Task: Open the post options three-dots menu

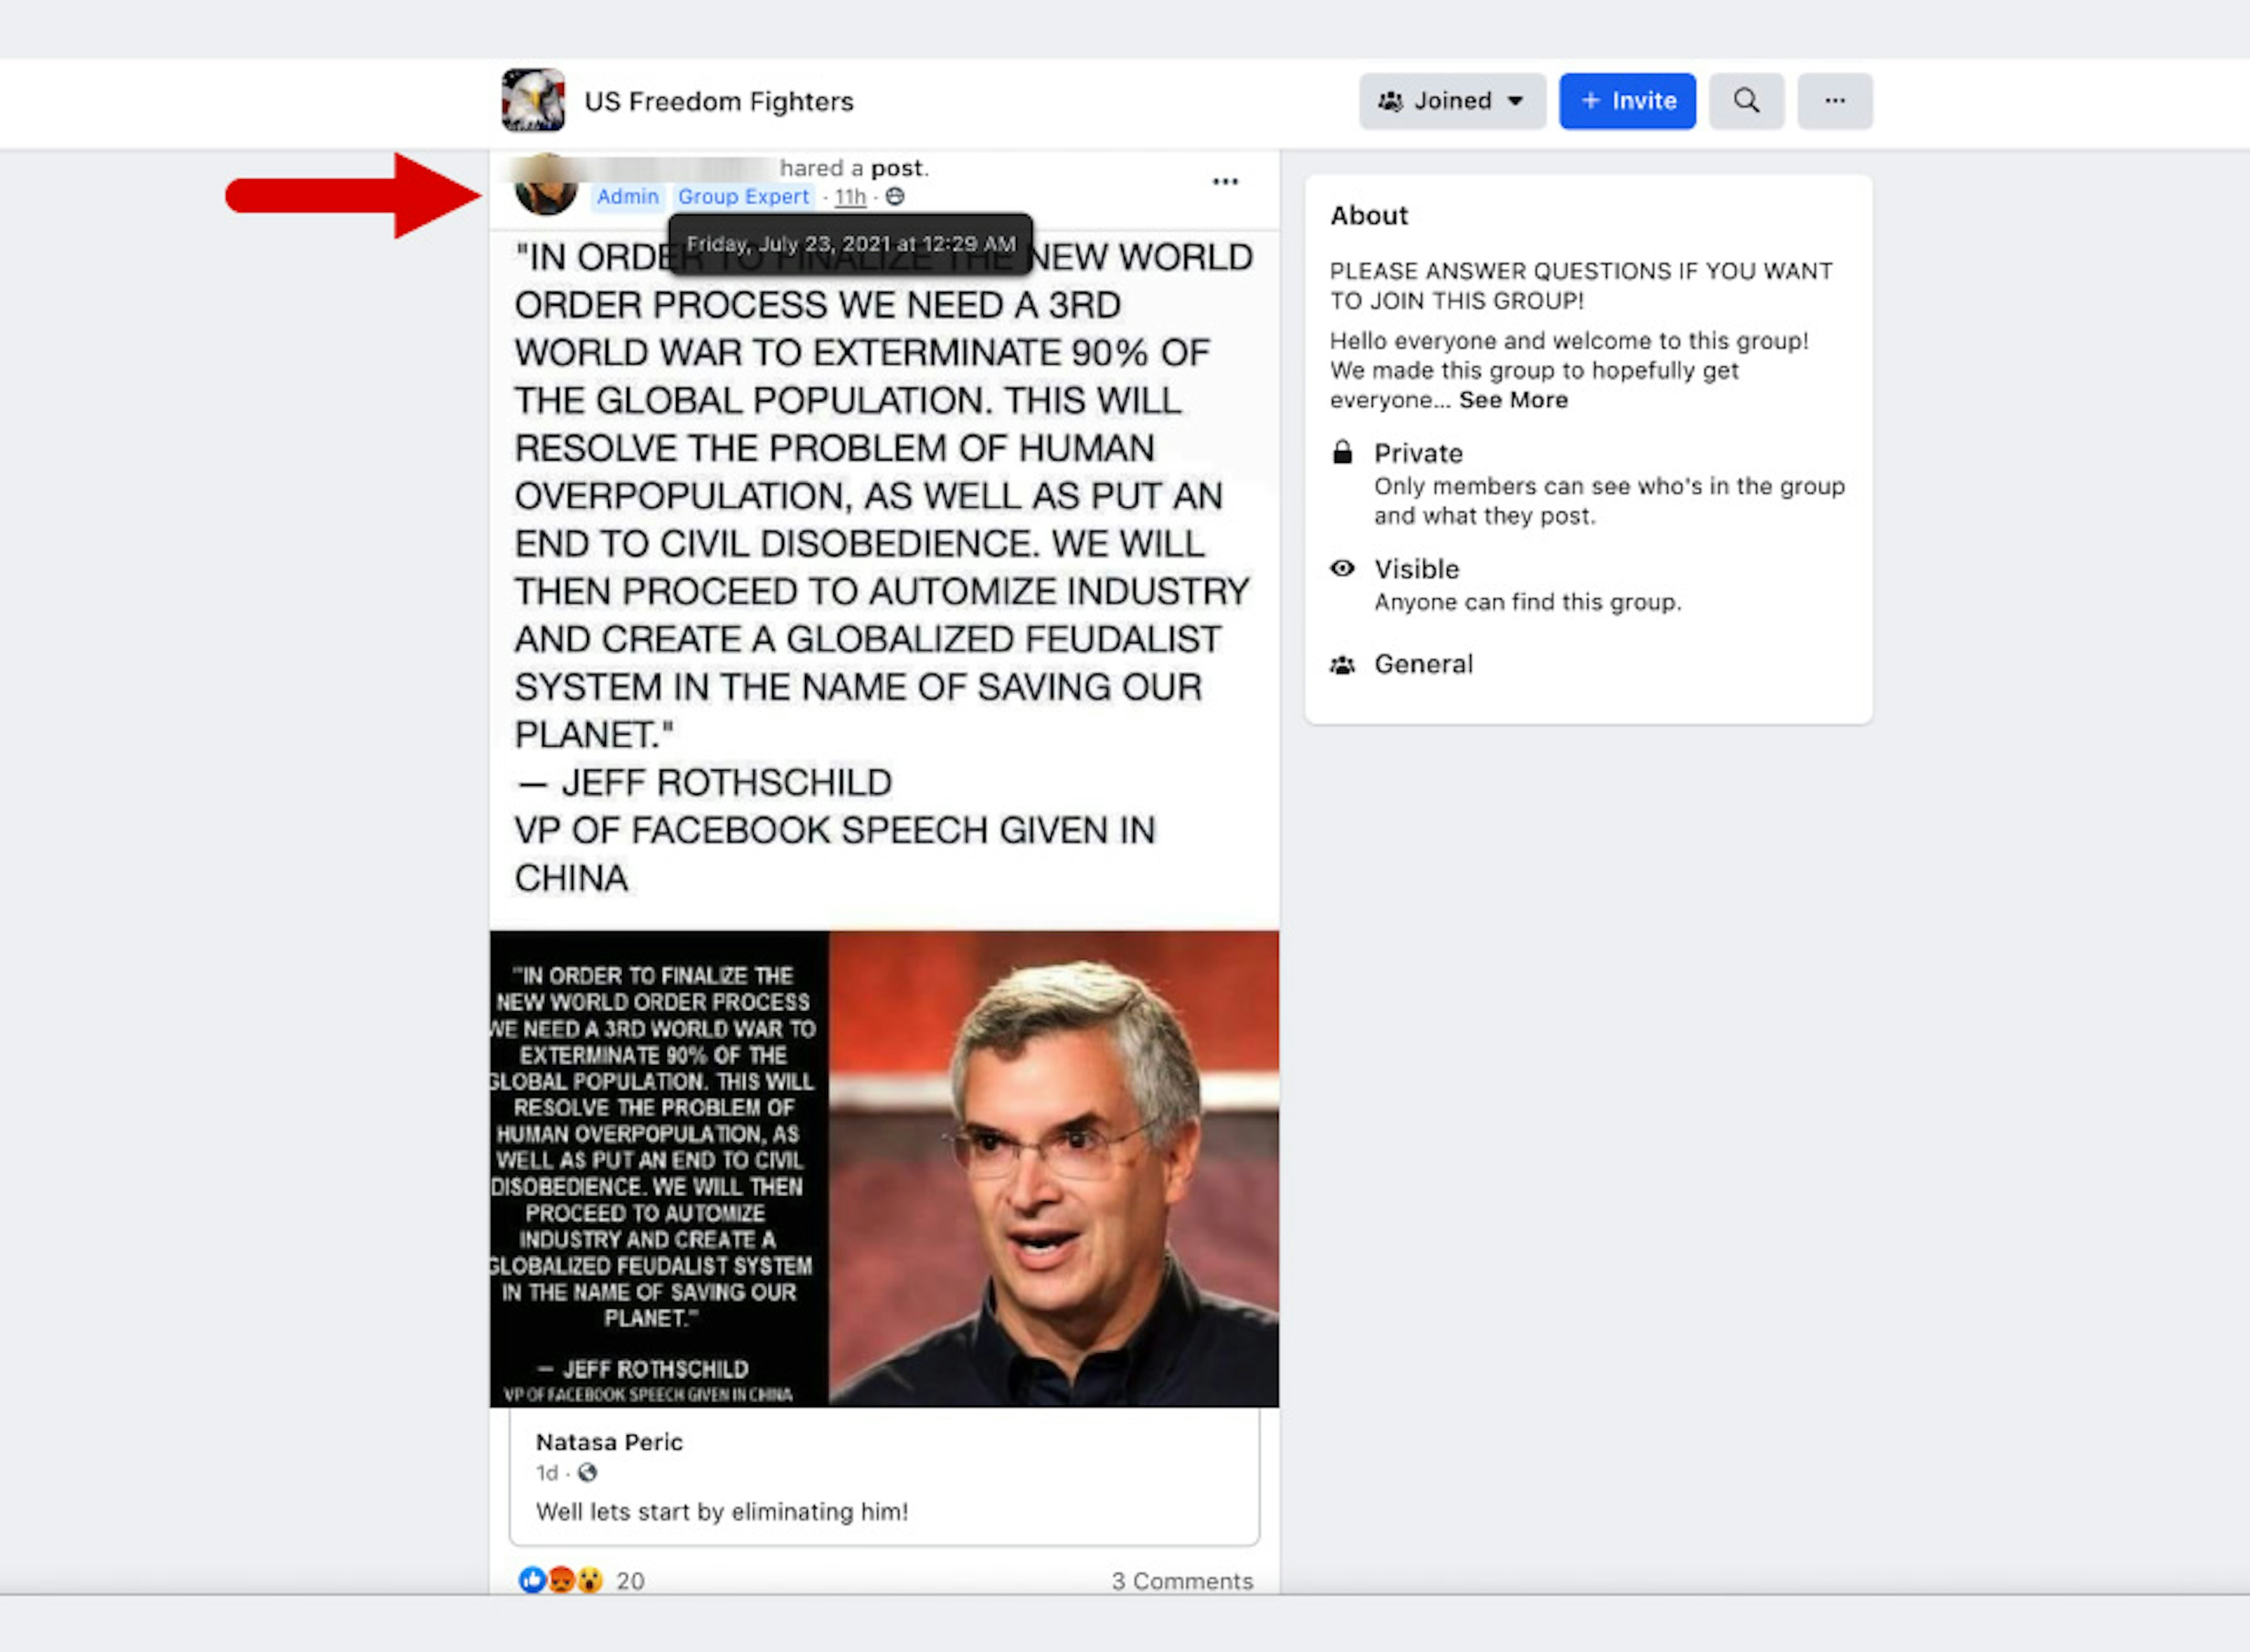Action: pos(1225,181)
